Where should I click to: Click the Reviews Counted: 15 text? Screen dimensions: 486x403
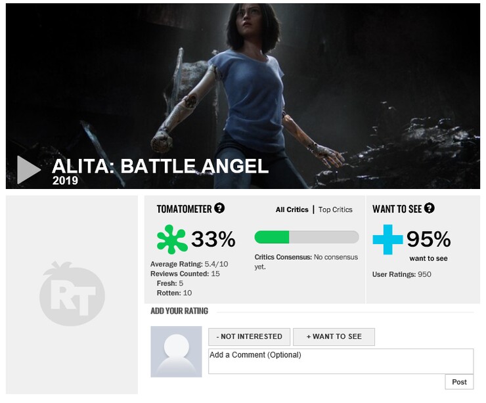coord(185,274)
